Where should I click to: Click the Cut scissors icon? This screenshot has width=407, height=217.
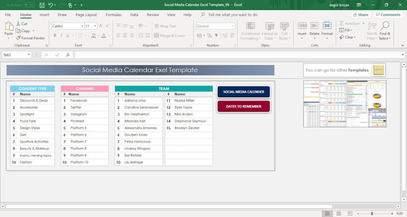point(18,24)
